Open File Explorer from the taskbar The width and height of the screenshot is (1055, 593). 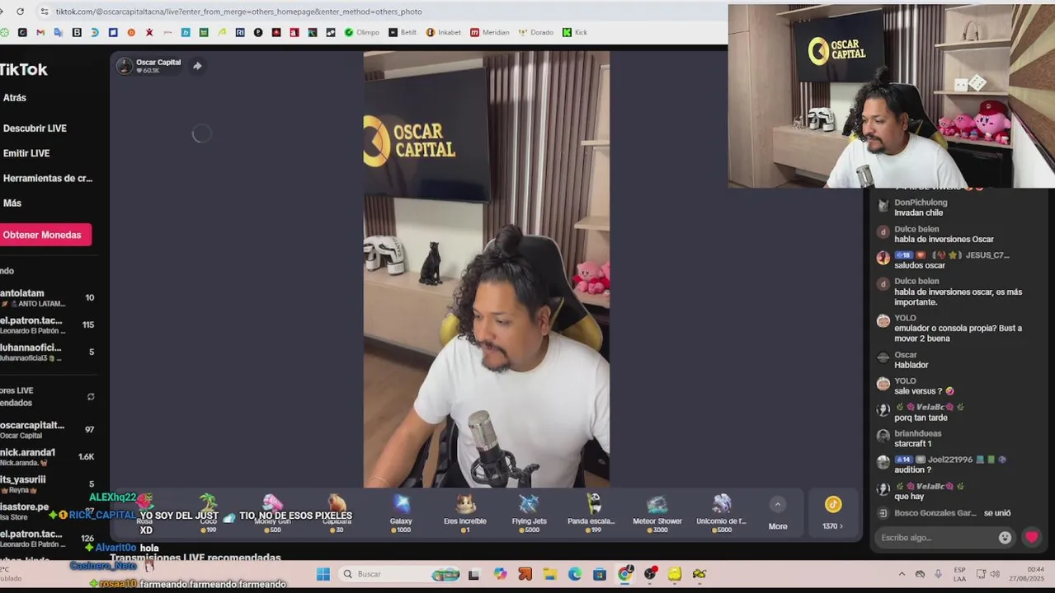(x=549, y=574)
